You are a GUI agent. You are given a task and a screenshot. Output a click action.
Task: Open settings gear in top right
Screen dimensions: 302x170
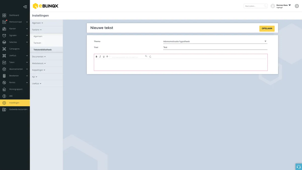tap(297, 6)
